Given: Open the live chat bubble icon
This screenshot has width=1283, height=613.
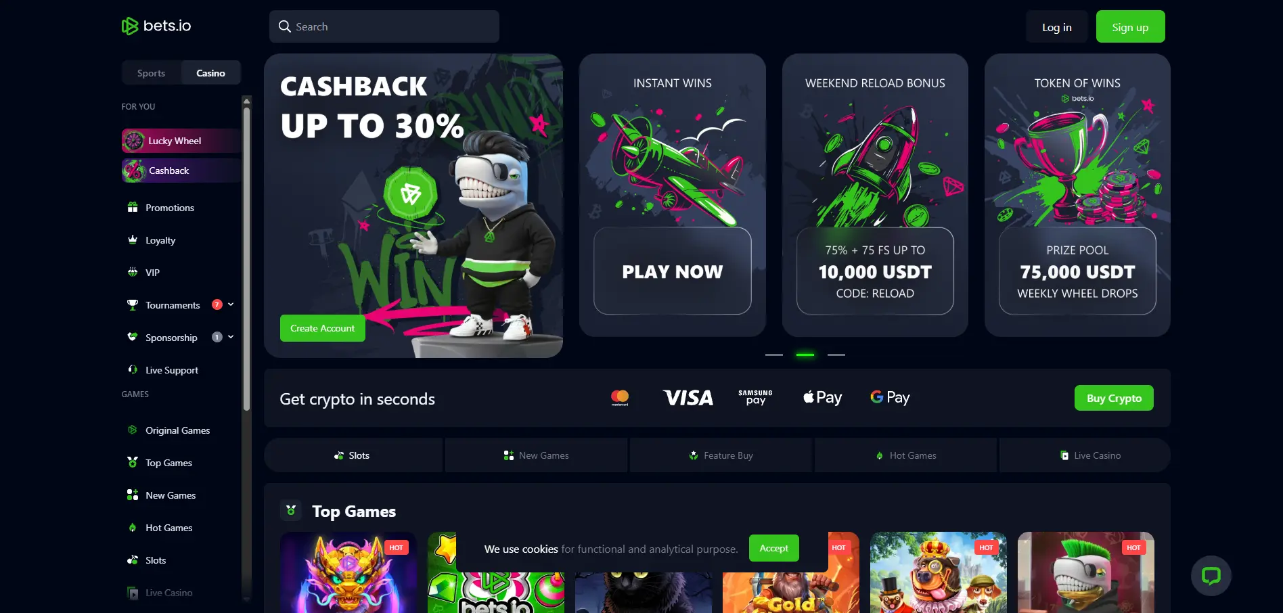Looking at the screenshot, I should [1211, 576].
